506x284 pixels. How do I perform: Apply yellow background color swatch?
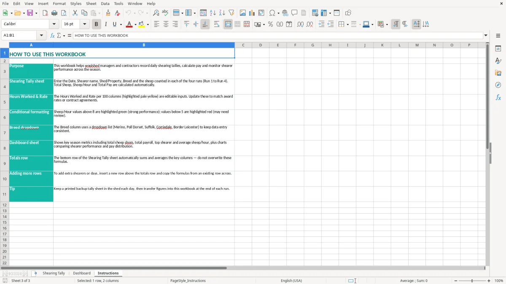[x=141, y=24]
